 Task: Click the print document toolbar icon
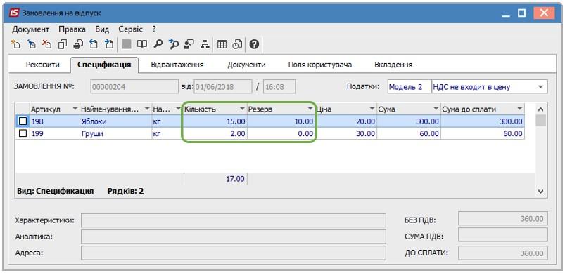[78, 44]
